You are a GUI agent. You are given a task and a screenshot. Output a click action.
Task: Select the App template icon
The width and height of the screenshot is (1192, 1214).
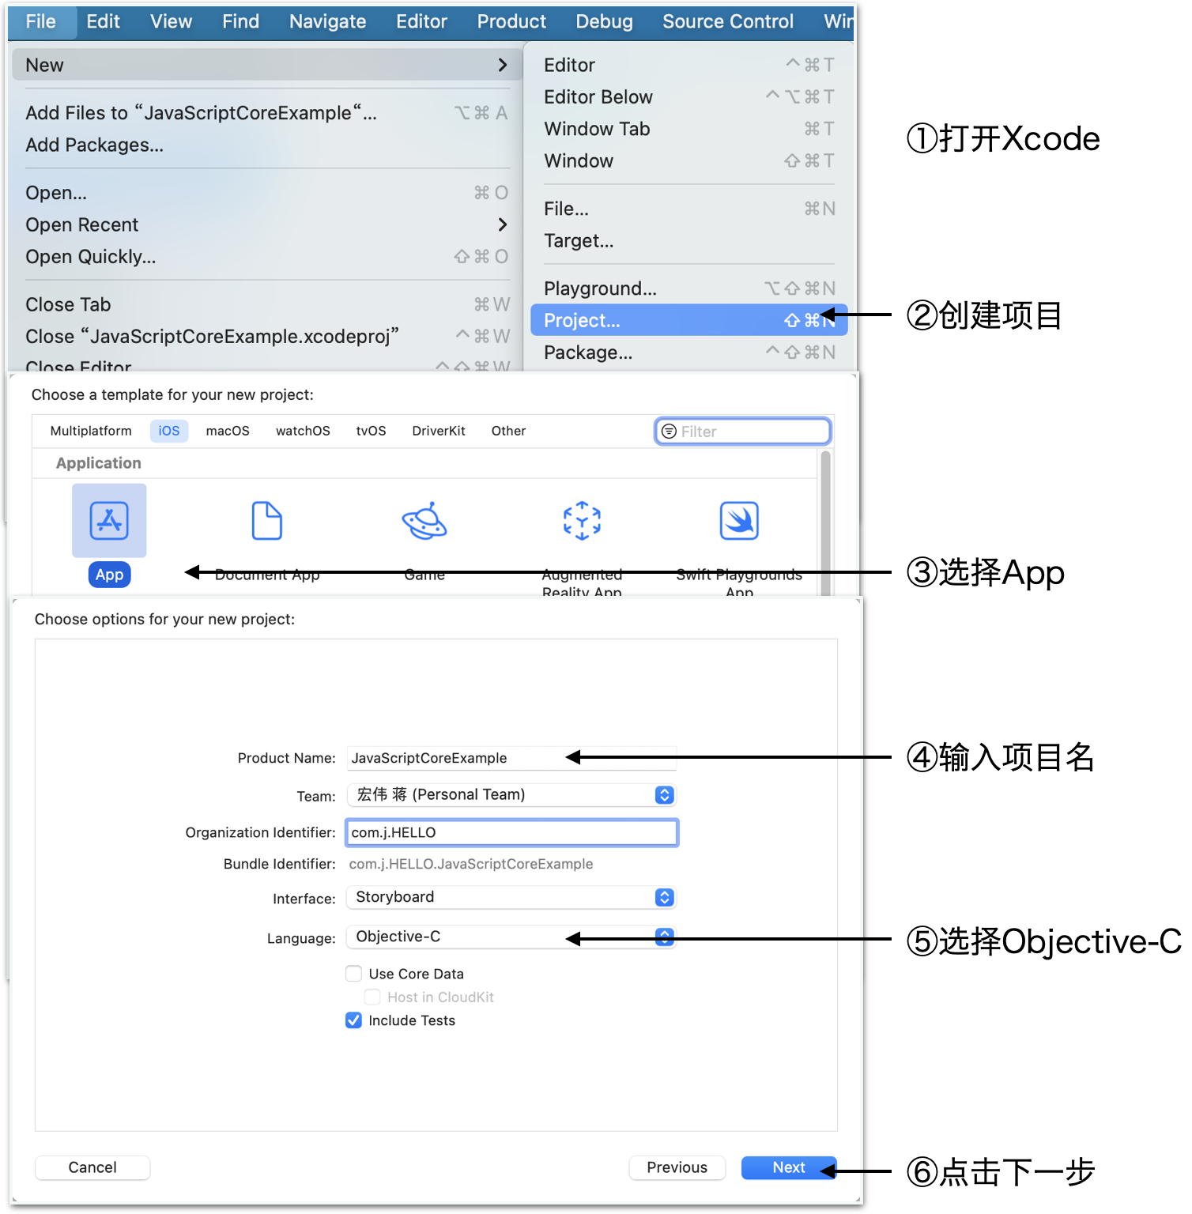point(109,521)
